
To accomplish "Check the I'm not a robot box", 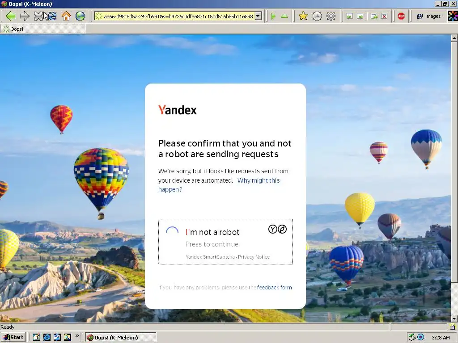I will (172, 232).
